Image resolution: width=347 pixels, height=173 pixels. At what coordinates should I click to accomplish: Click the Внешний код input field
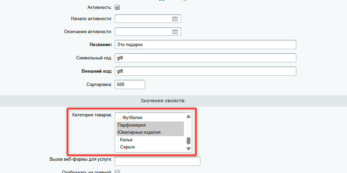tap(206, 71)
